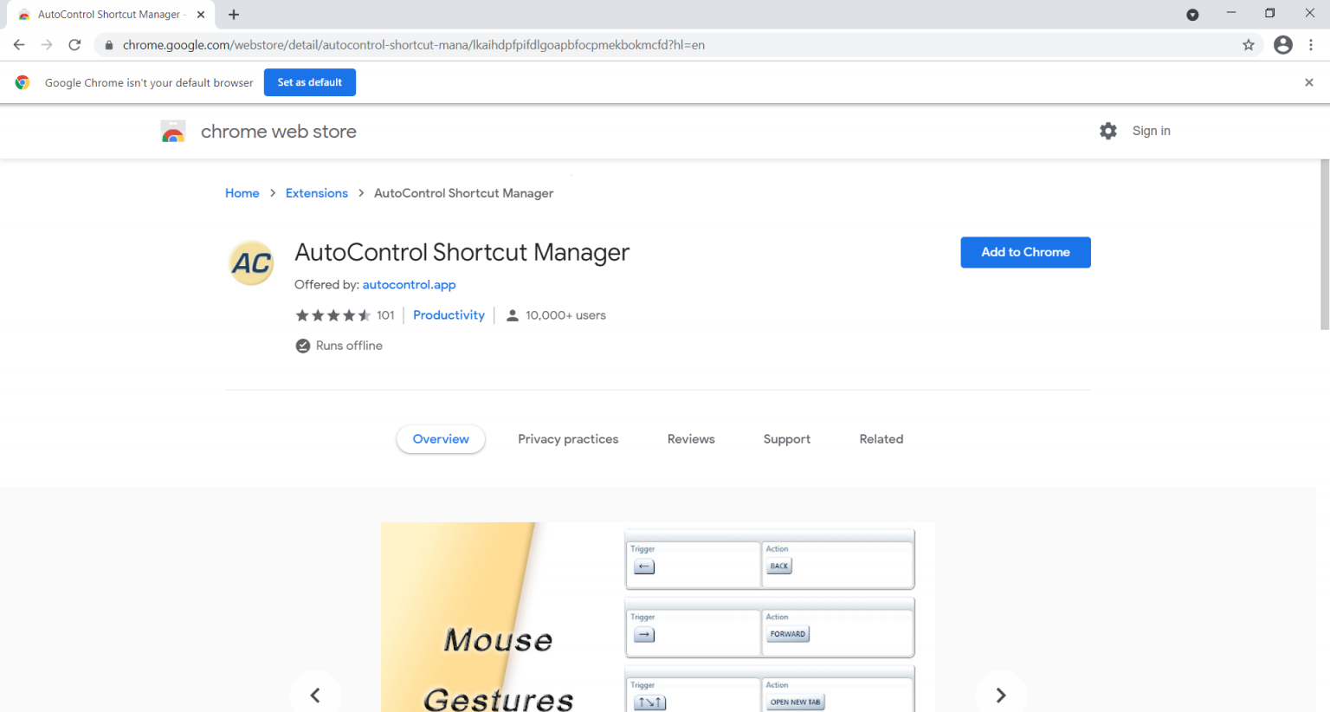Bookmark this page with the star icon
This screenshot has width=1330, height=712.
point(1249,44)
